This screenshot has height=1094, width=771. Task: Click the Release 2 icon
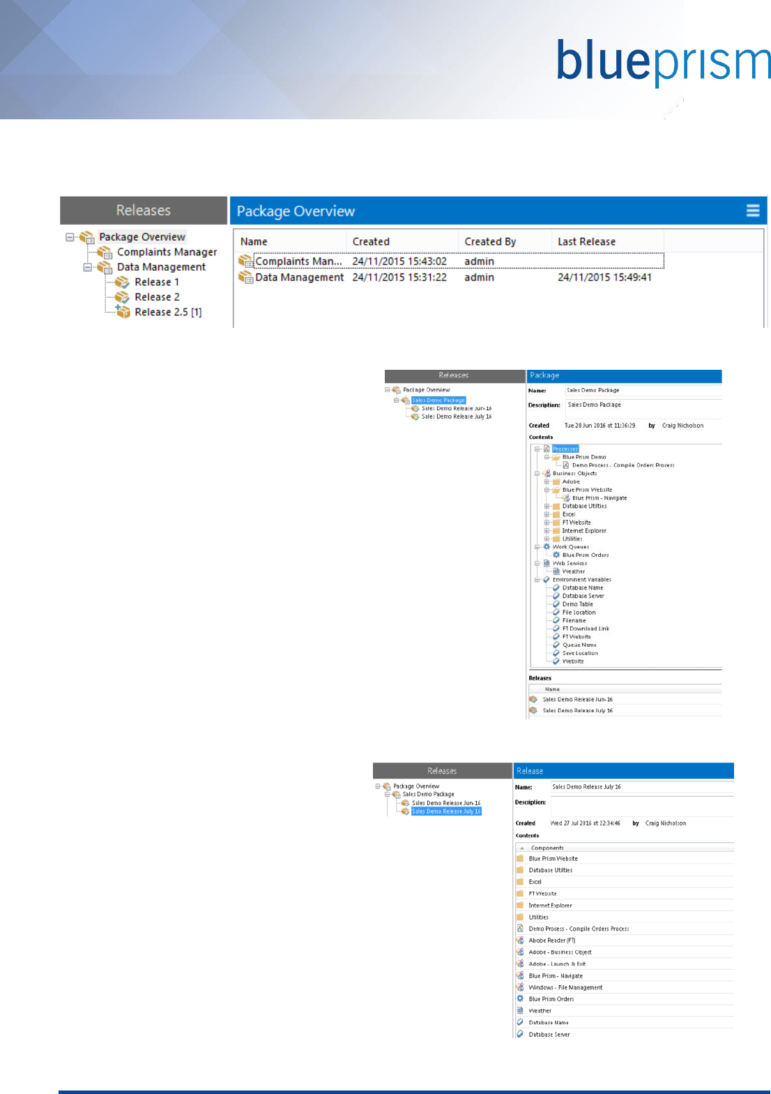(x=123, y=297)
